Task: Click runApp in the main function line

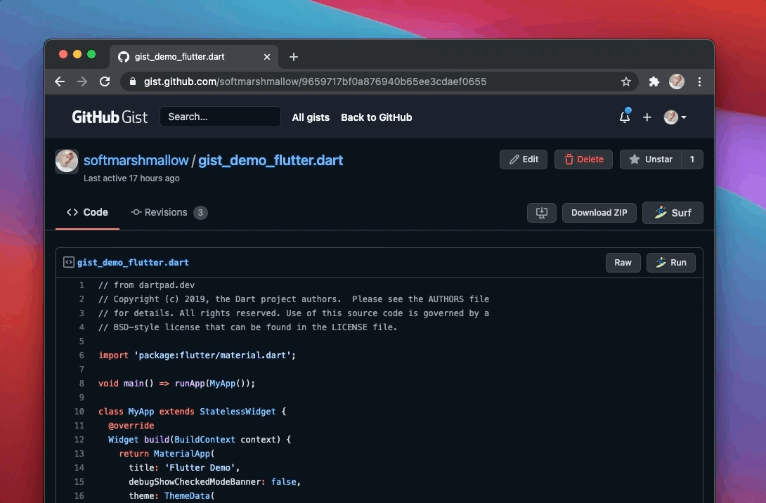Action: pyautogui.click(x=190, y=384)
